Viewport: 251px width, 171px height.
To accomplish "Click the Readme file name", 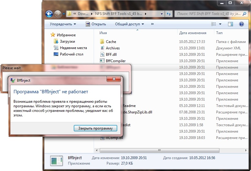I will 129,106.
